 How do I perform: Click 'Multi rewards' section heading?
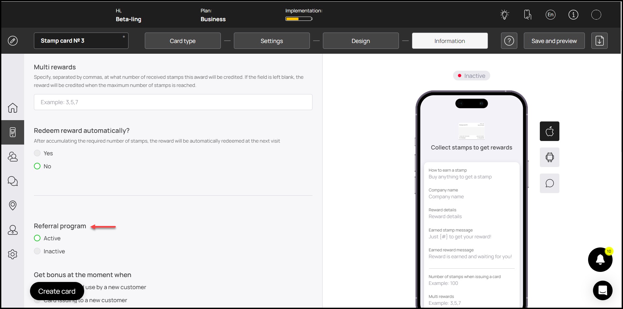tap(55, 67)
